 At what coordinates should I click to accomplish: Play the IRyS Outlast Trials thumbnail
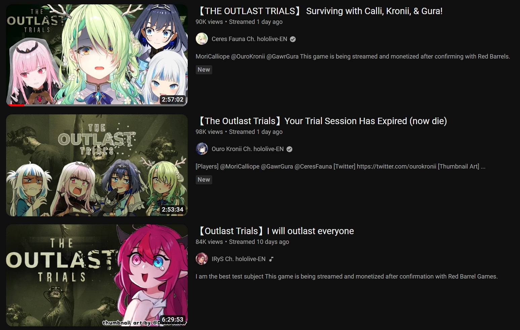click(x=97, y=275)
